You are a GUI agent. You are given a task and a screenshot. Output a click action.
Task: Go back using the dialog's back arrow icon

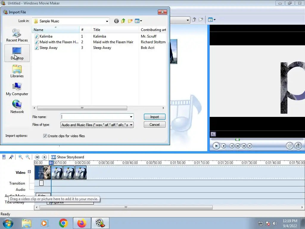click(x=116, y=21)
